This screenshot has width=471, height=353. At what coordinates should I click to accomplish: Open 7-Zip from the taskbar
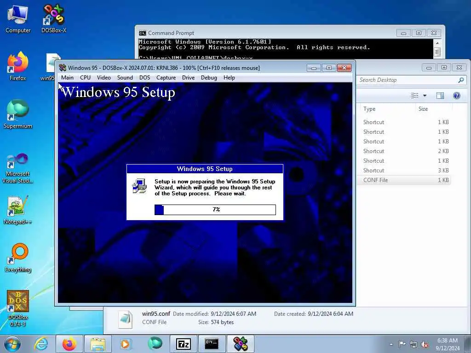tap(184, 344)
